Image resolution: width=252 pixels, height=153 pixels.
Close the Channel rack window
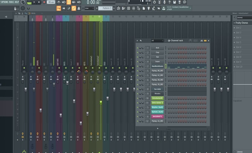click(209, 40)
